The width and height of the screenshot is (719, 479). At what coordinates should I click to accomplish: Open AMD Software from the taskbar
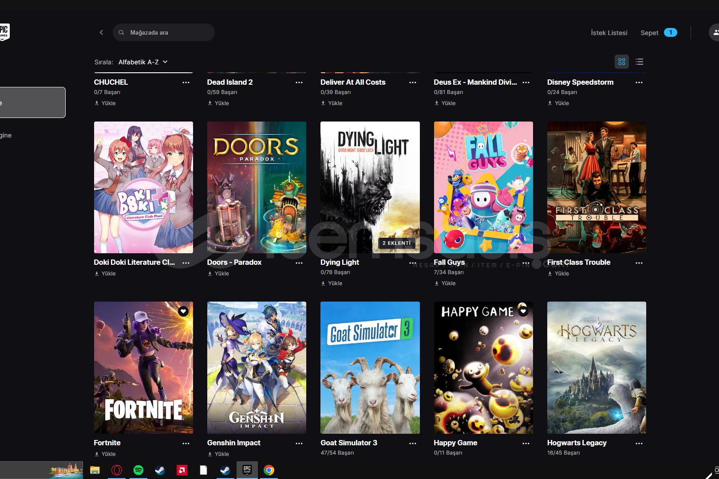[x=182, y=470]
